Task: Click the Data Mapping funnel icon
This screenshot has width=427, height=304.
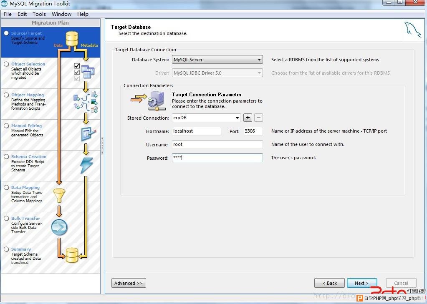Action: pyautogui.click(x=59, y=196)
